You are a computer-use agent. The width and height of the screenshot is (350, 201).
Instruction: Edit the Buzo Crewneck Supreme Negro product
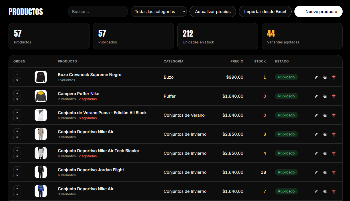point(316,77)
